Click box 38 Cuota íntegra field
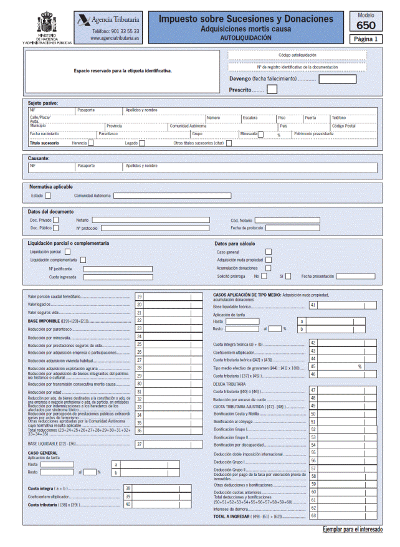This screenshot has height=547, width=400. pyautogui.click(x=158, y=488)
